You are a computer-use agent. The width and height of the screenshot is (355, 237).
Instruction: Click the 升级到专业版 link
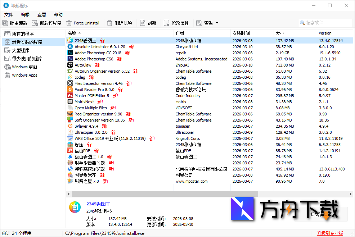click(330, 233)
